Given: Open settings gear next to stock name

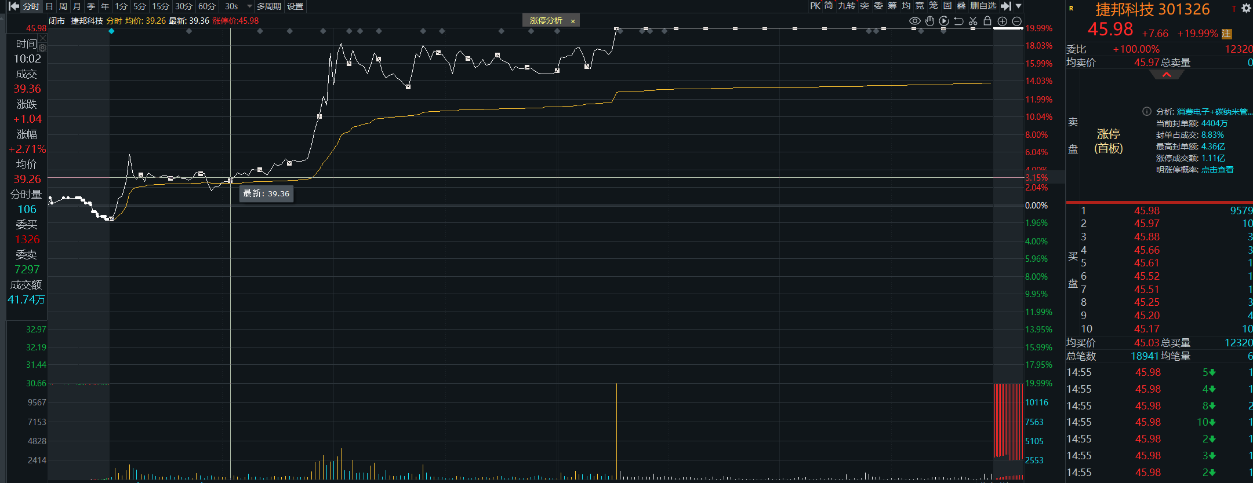Looking at the screenshot, I should [1245, 8].
